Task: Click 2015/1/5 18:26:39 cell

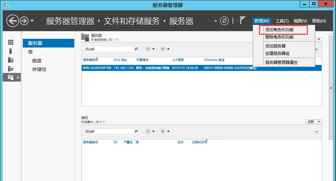Action: [185, 68]
